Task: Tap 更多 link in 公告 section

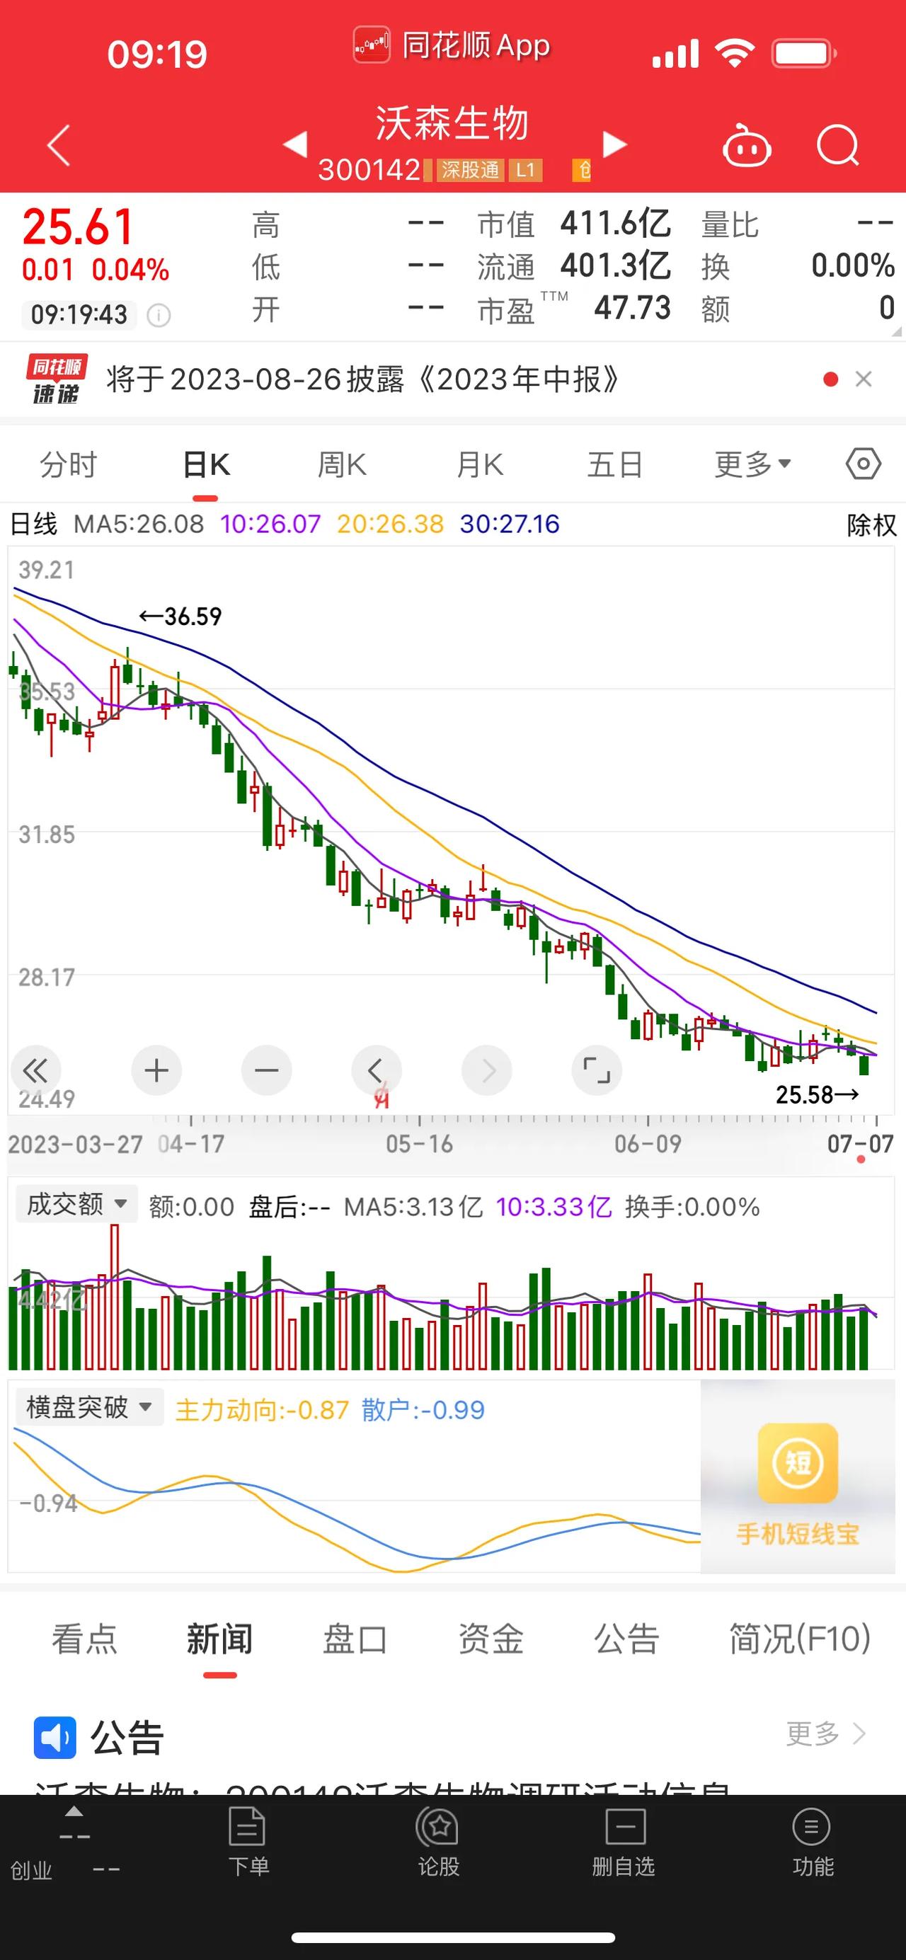Action: (826, 1734)
